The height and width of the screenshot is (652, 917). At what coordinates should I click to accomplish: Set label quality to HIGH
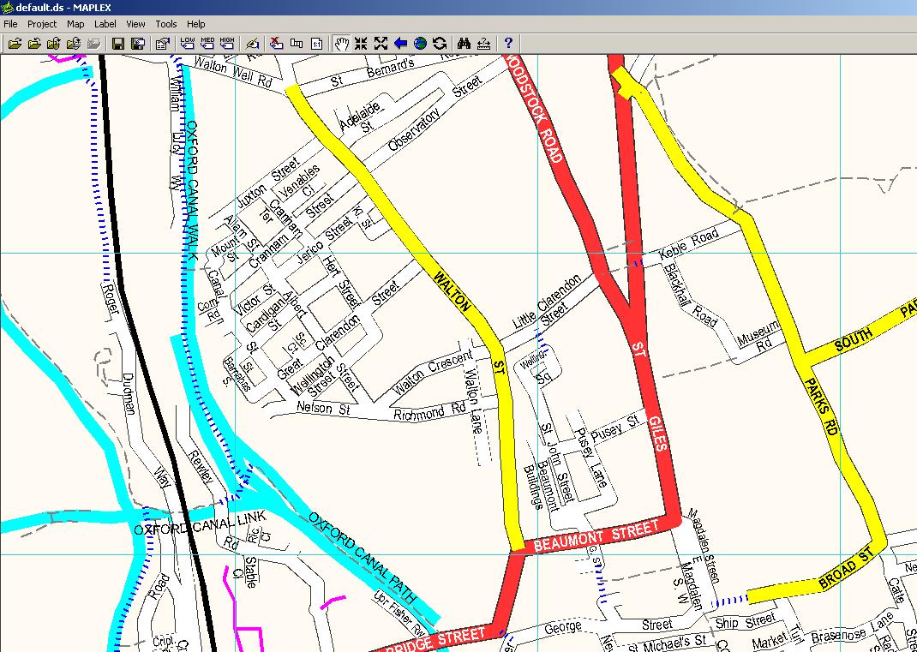pos(227,44)
